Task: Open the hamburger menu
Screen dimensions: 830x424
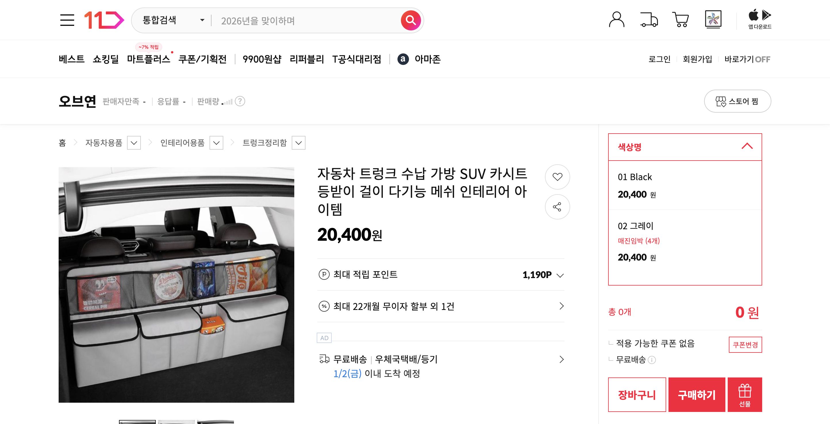Action: coord(68,20)
